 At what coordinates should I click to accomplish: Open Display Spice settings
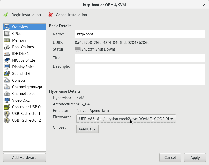(x=23, y=67)
